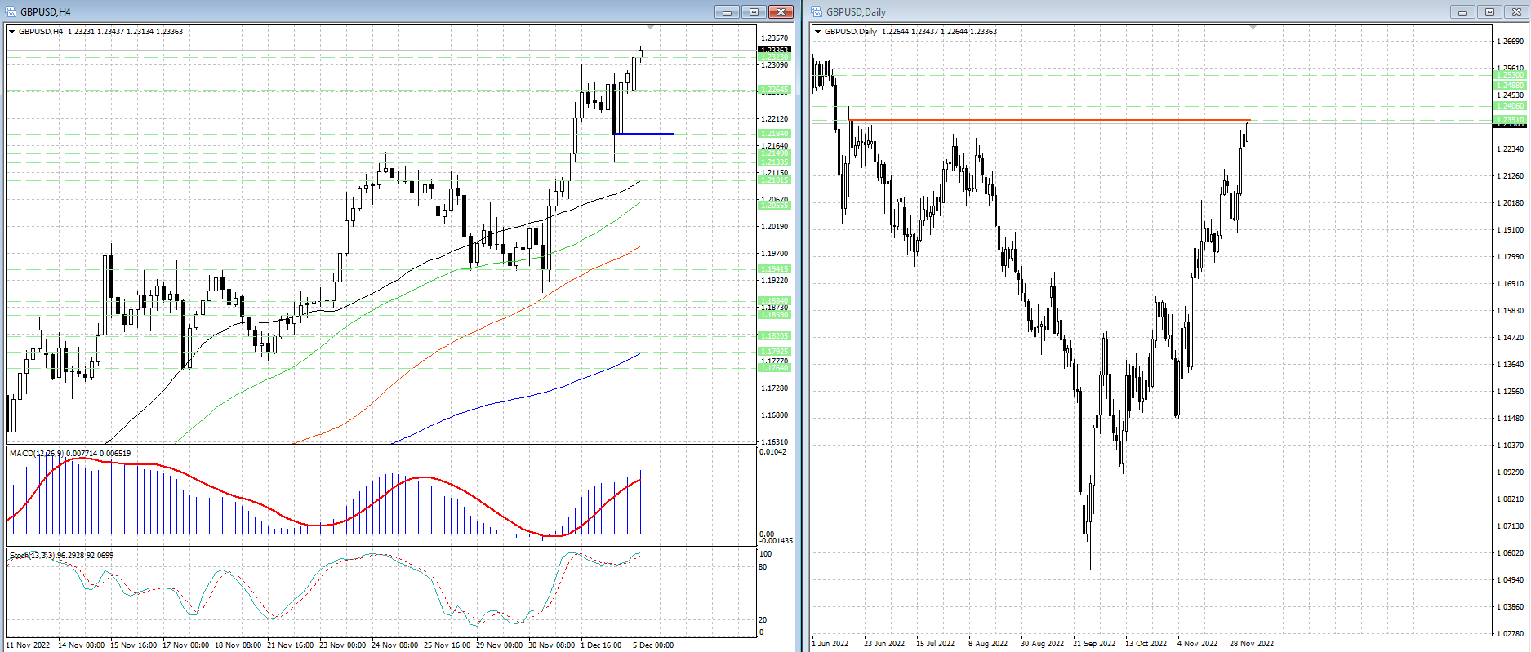Viewport: 1531px width, 652px height.
Task: Click the 1.20190 price on H4 scale
Action: 774,227
